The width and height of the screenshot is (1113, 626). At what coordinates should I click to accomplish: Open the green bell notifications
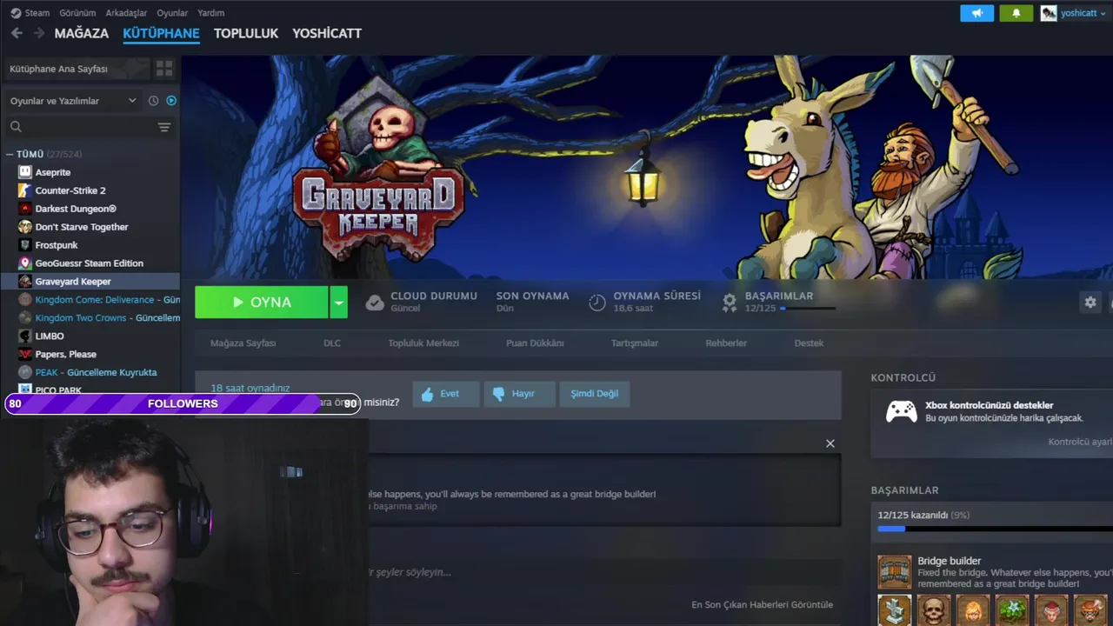1016,13
